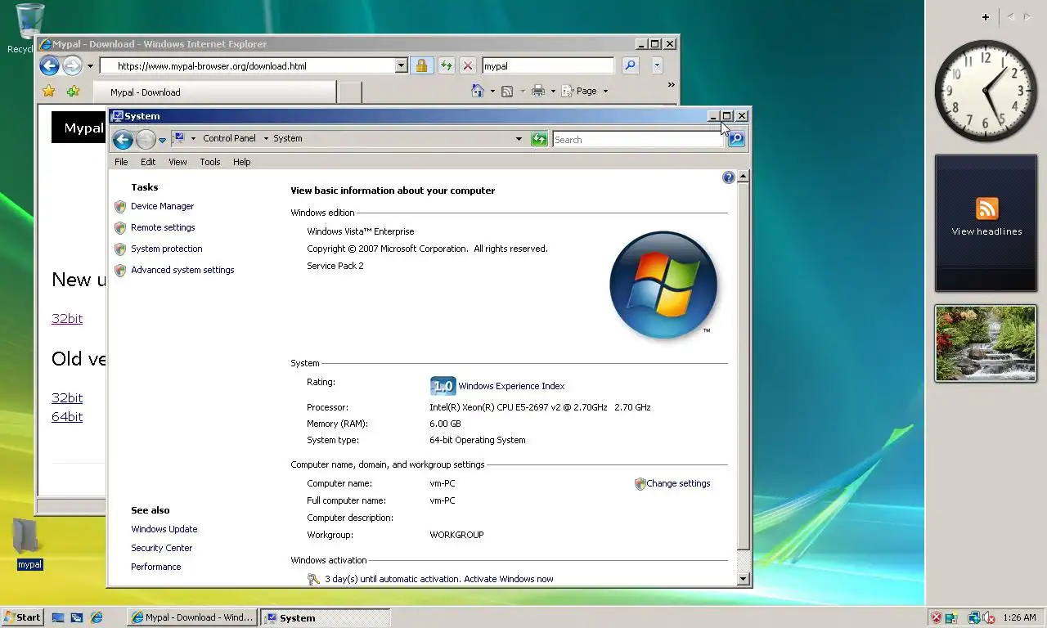Open the Edit menu in System window
Image resolution: width=1047 pixels, height=628 pixels.
click(148, 162)
